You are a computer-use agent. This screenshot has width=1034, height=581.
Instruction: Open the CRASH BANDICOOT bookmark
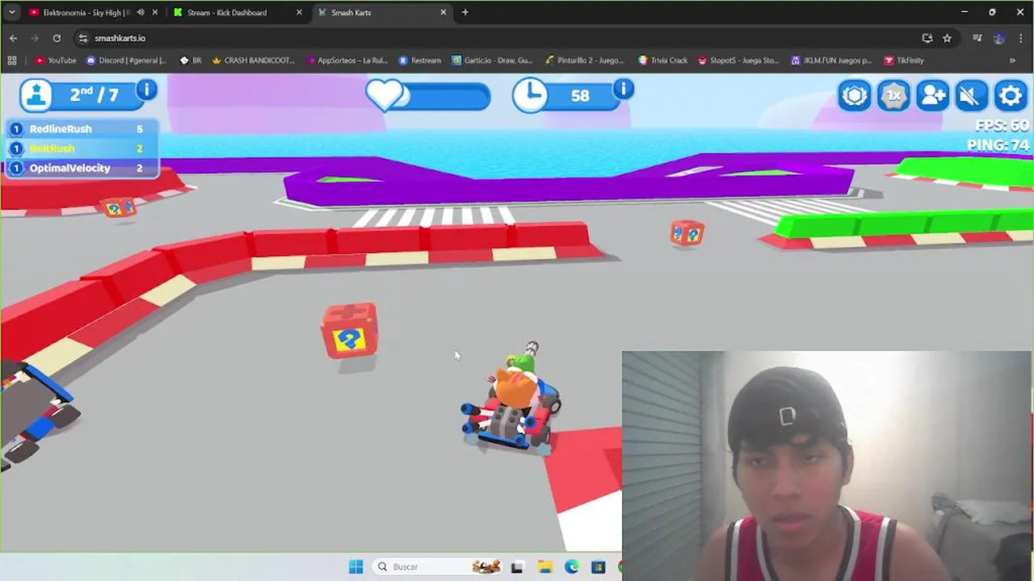click(x=254, y=61)
